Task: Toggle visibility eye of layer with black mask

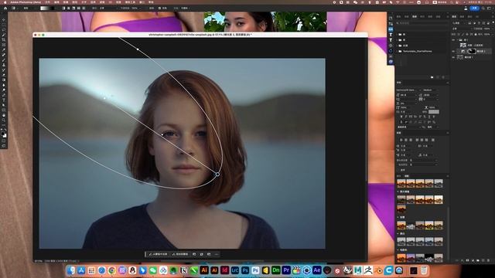Action: coord(453,52)
